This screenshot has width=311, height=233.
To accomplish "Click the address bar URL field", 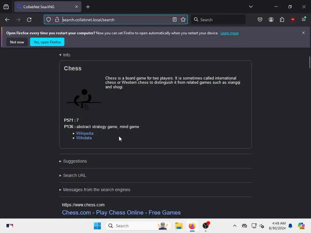I will [x=116, y=20].
